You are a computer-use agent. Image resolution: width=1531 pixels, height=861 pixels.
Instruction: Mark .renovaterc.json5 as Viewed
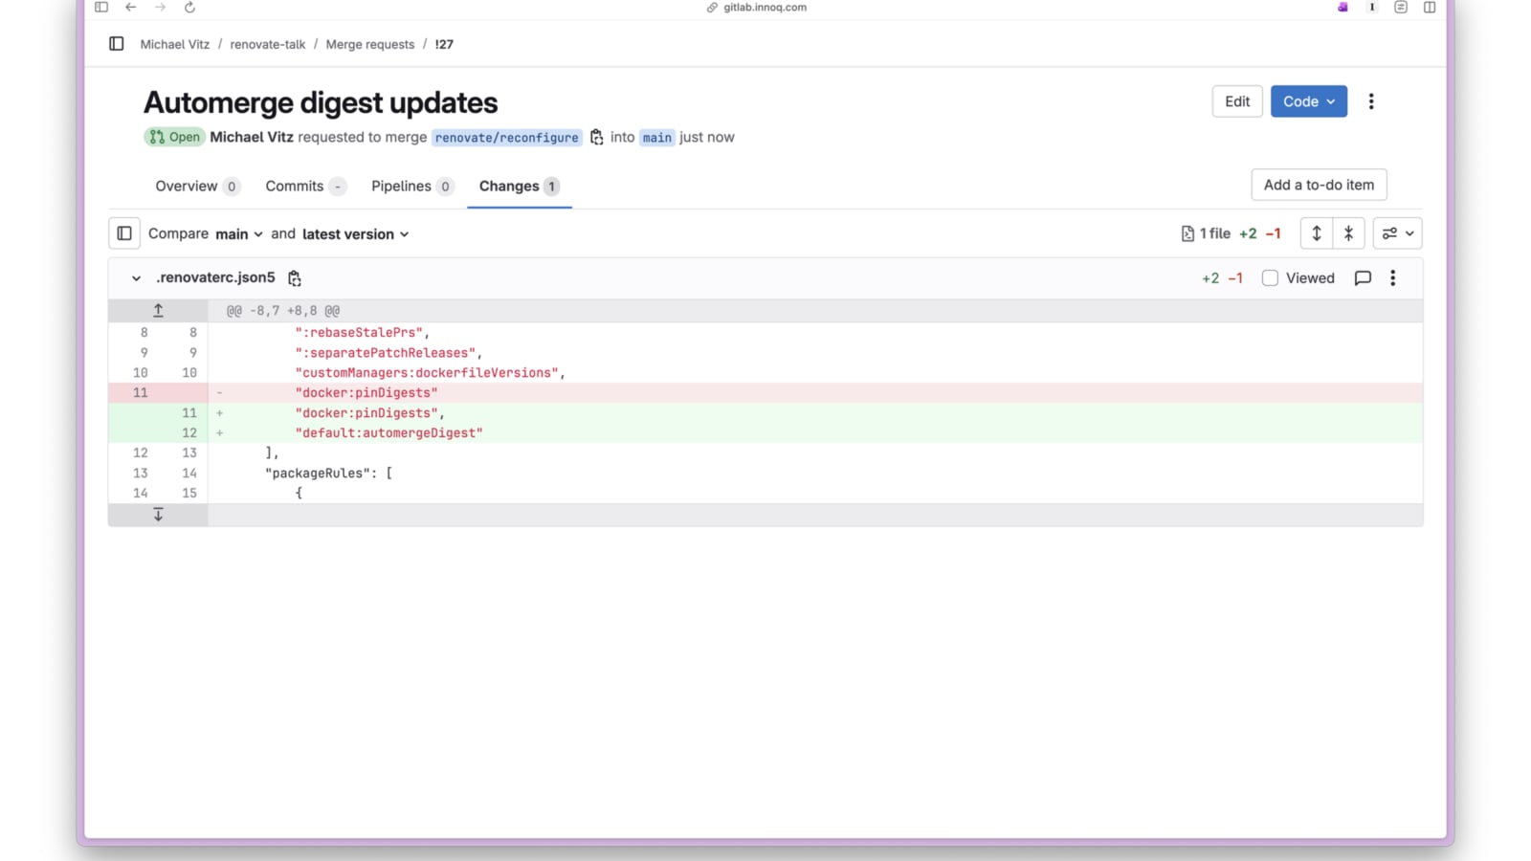point(1270,278)
